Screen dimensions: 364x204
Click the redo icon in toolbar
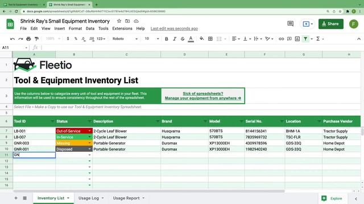tap(20, 39)
